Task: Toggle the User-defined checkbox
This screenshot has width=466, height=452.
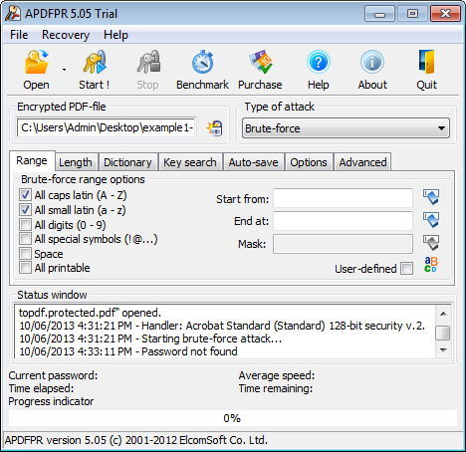Action: [407, 269]
